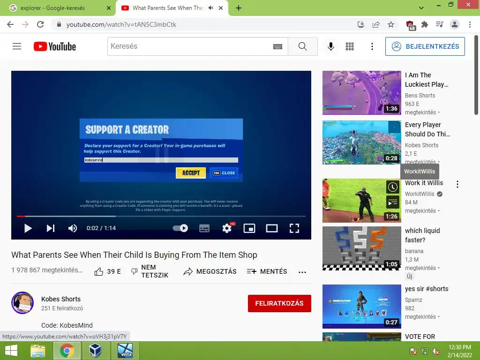480x360 pixels.
Task: Switch to miniplayer mode
Action: (249, 228)
